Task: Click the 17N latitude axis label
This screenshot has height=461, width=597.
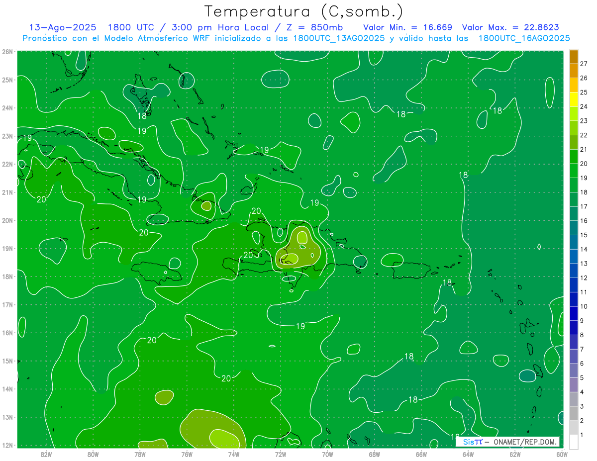Action: 7,305
